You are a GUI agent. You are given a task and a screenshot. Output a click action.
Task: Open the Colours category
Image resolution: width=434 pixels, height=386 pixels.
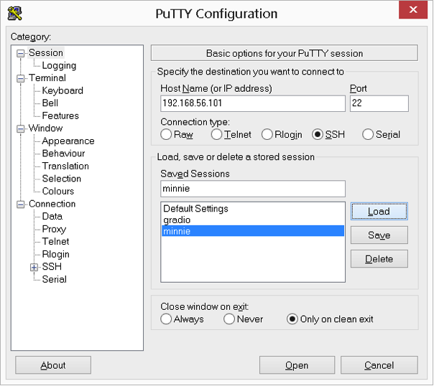coord(58,191)
